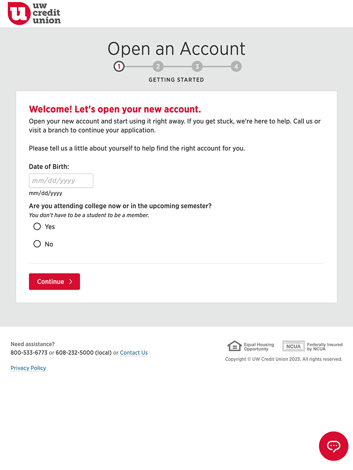This screenshot has width=353, height=470.
Task: Click the 800-533-6773 phone number
Action: pos(29,353)
